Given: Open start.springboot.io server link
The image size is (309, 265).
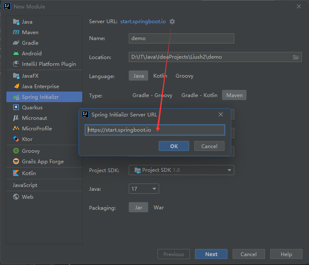Looking at the screenshot, I should pos(143,21).
